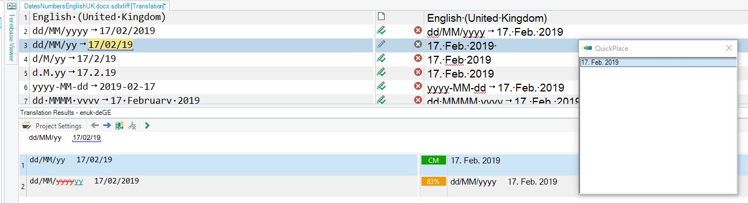Click source header 'English (United Kingdom)'
Screen dimensions: 748x203
(x=99, y=17)
